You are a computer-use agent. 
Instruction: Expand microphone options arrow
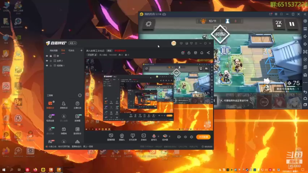tap(159, 136)
